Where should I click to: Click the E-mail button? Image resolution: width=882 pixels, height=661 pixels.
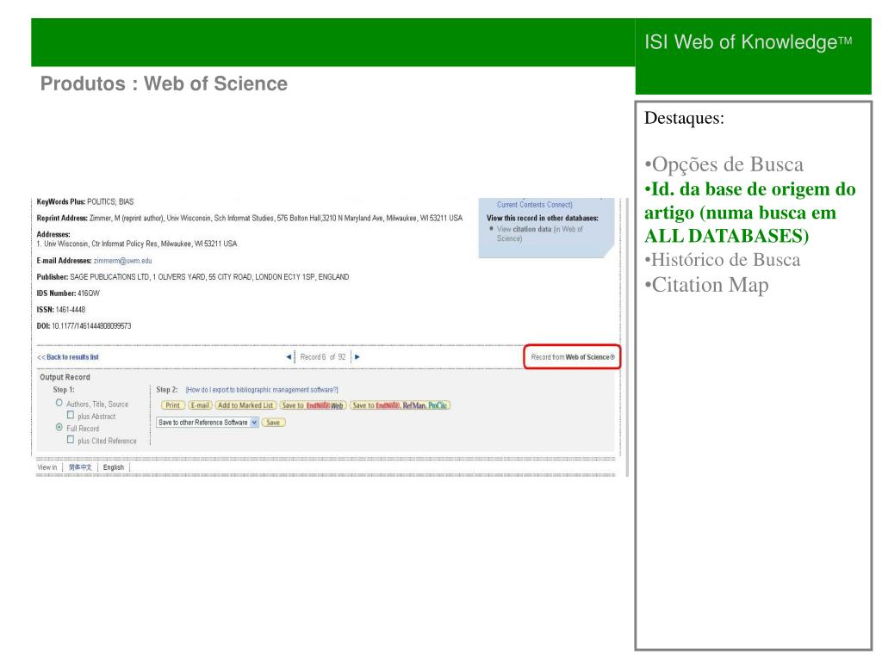(200, 405)
